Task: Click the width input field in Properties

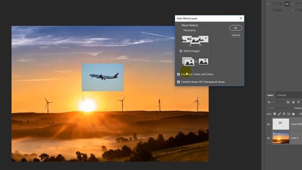Action: (x=277, y=4)
